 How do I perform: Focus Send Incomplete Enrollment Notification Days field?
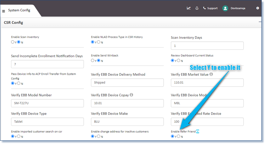pos(47,64)
